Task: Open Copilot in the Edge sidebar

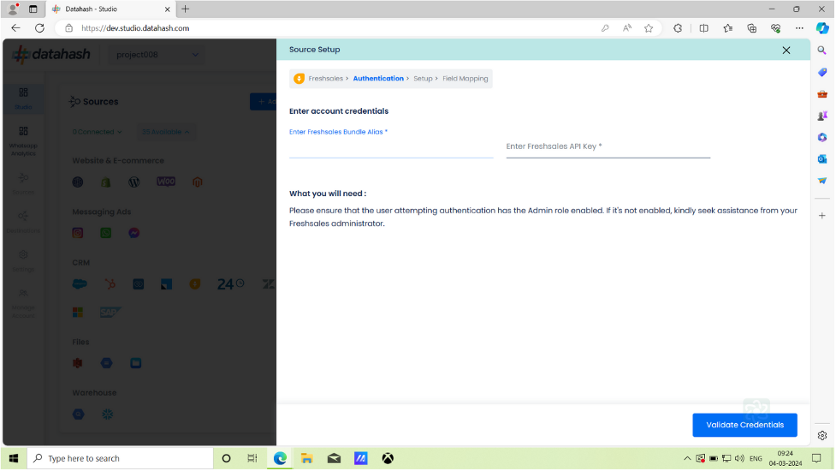Action: pos(822,28)
